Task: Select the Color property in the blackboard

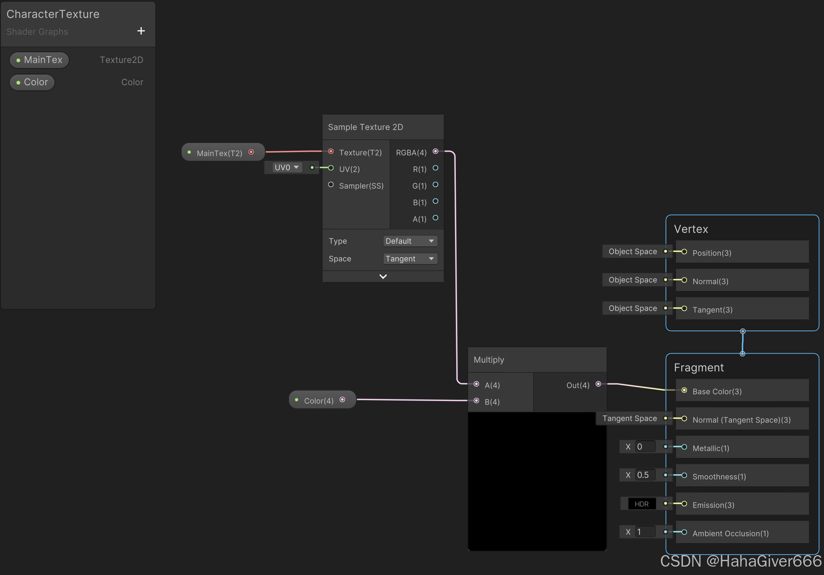Action: pos(32,82)
